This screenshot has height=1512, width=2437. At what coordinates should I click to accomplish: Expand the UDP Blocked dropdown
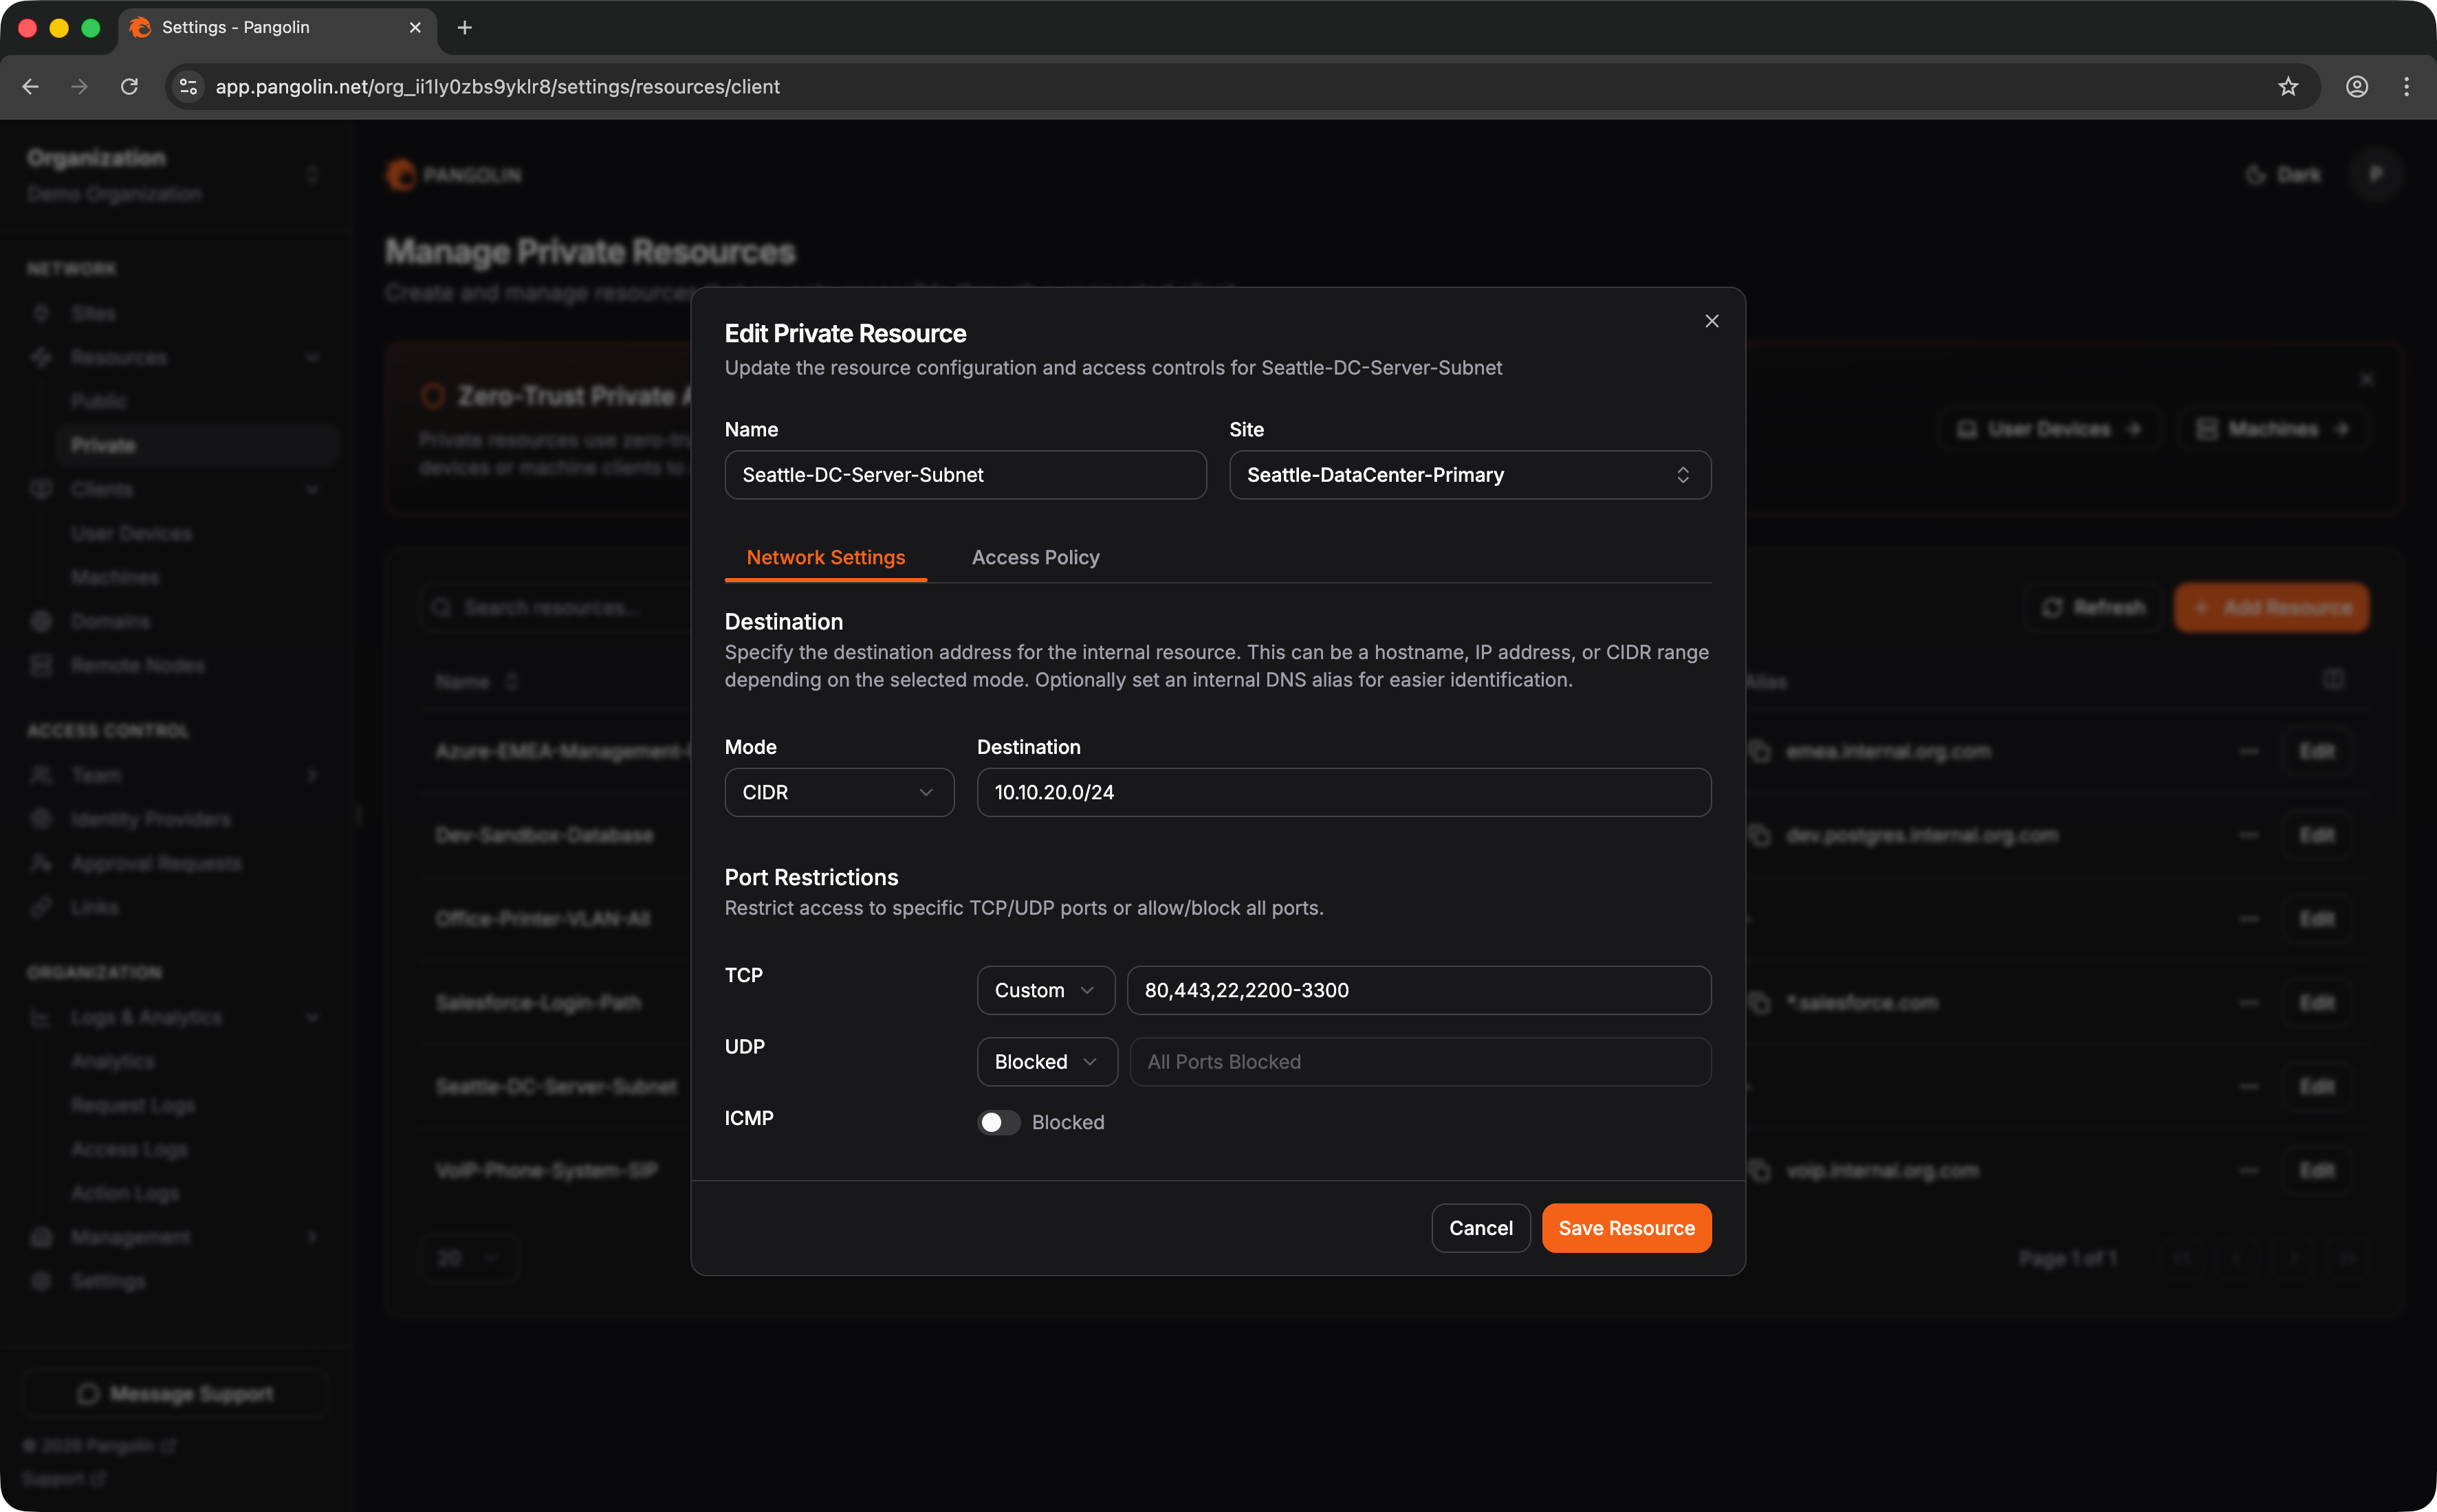pyautogui.click(x=1045, y=1062)
